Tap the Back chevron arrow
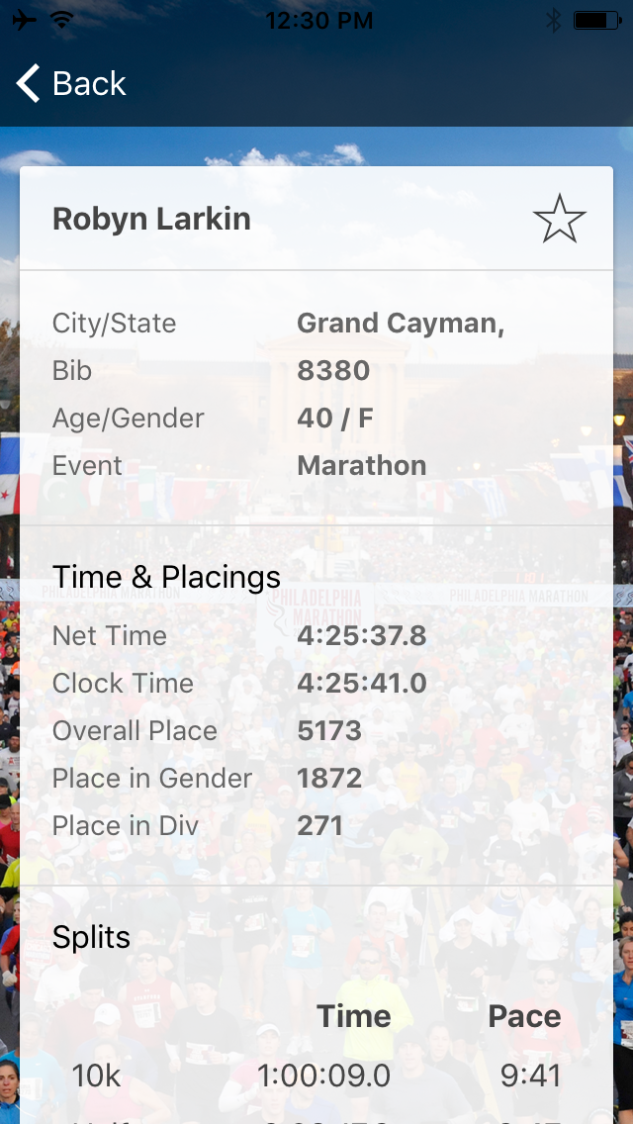 29,84
